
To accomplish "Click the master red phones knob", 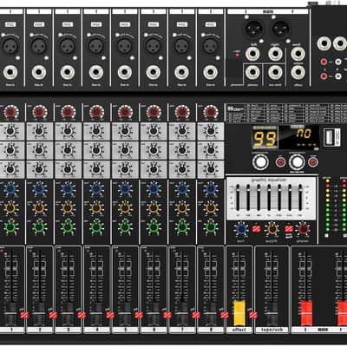I will (x=303, y=229).
